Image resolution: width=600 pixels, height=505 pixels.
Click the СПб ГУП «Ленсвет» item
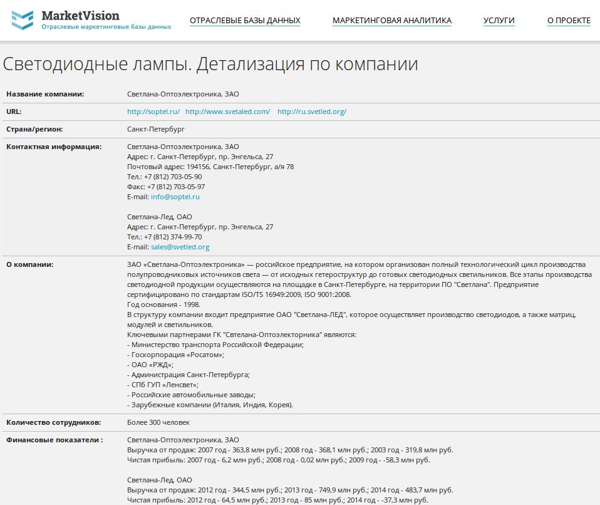pyautogui.click(x=163, y=385)
